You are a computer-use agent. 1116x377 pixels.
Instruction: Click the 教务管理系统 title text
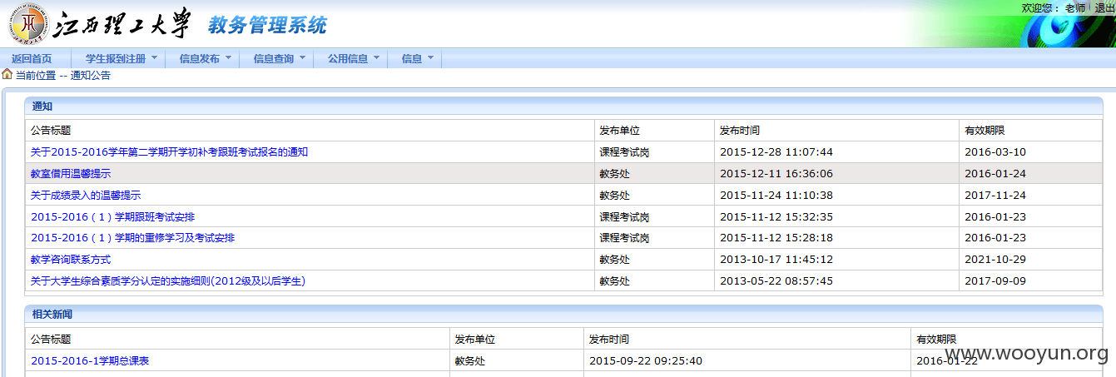click(267, 25)
